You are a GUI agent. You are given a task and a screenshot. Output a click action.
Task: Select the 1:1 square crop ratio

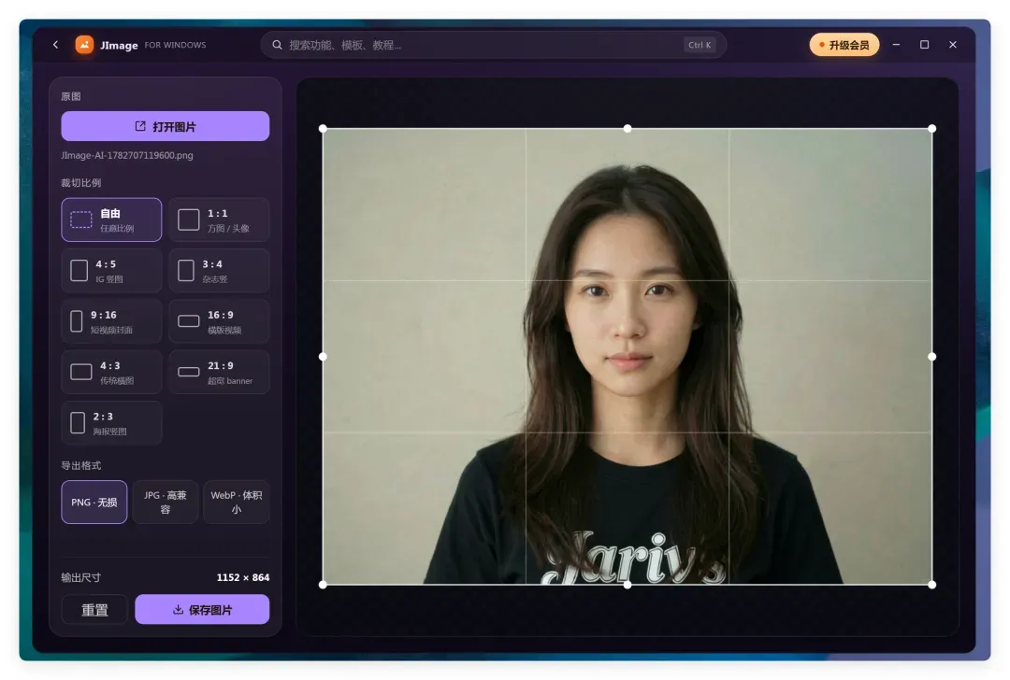click(219, 220)
